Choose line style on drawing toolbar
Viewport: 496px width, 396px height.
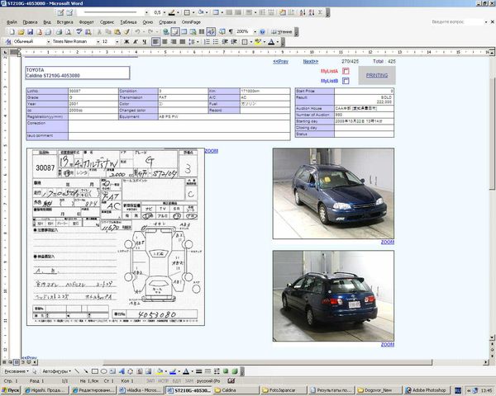[x=198, y=371]
